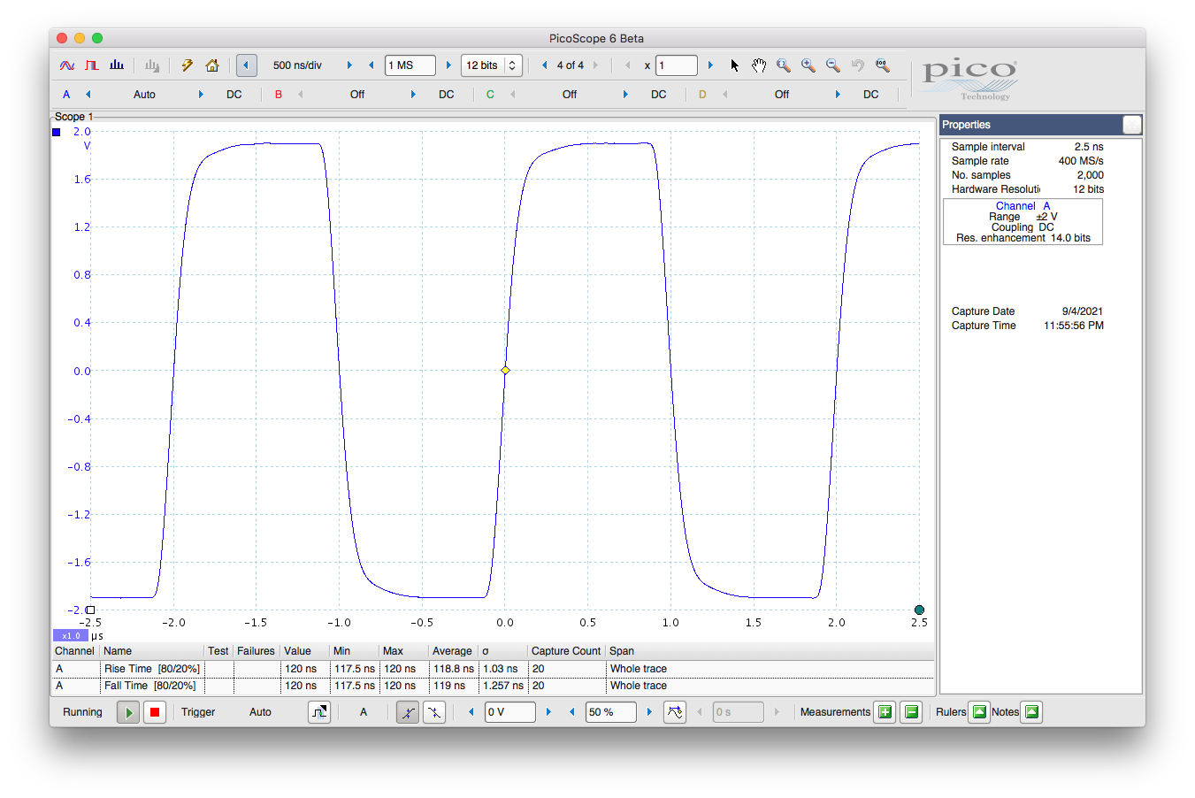The height and width of the screenshot is (798, 1195).
Task: Open Channel C DC coupling dropdown
Action: [x=659, y=95]
